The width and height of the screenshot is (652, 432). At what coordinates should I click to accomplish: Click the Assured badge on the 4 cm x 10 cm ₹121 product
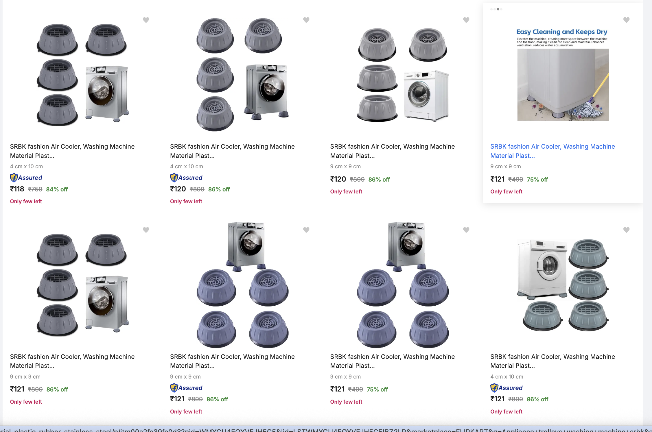click(507, 388)
